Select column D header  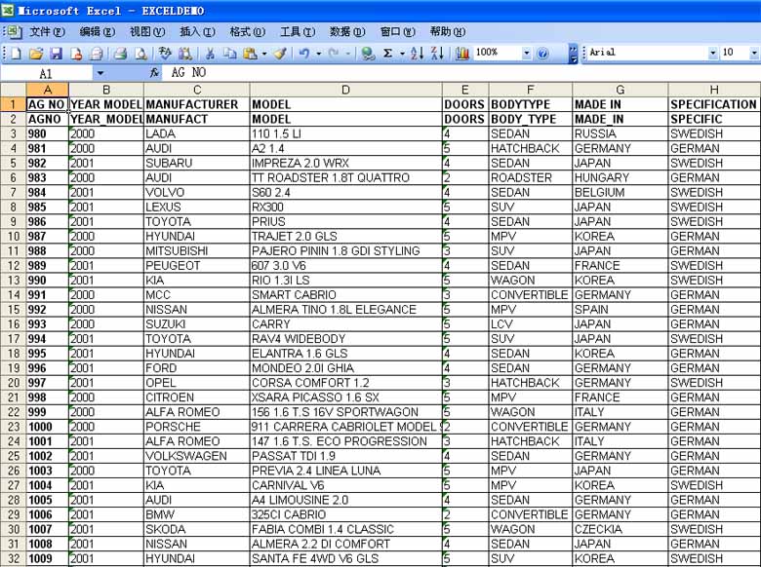345,90
